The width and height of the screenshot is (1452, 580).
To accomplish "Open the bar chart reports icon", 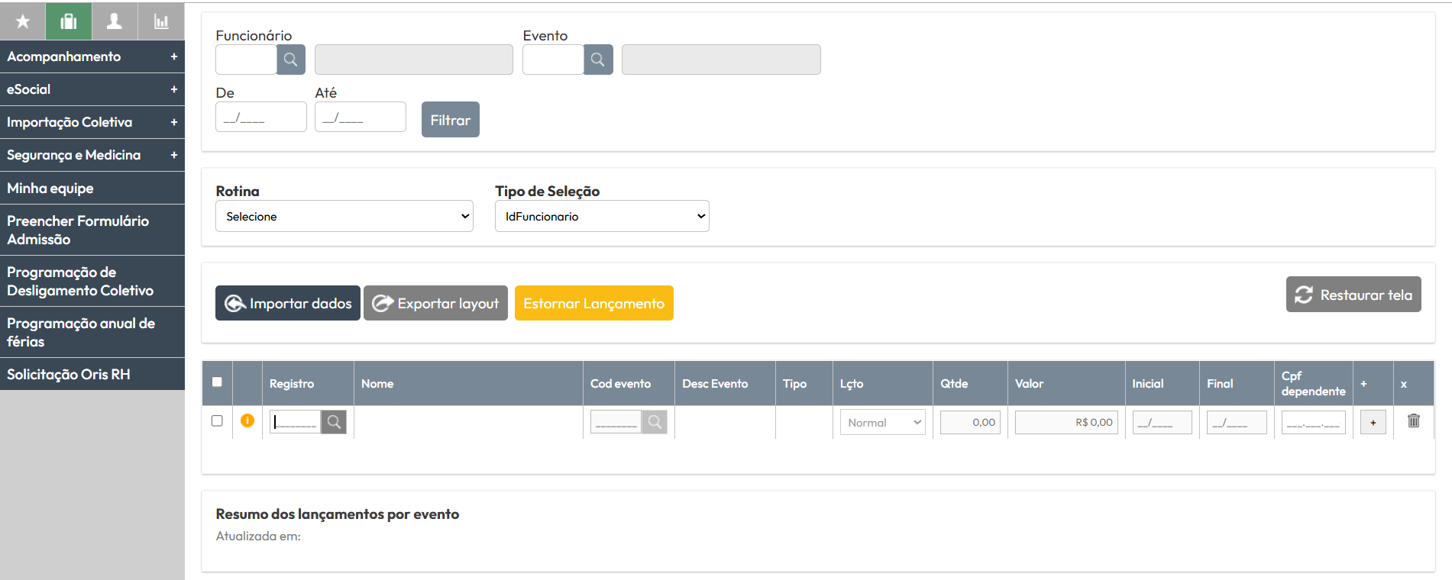I will (161, 21).
